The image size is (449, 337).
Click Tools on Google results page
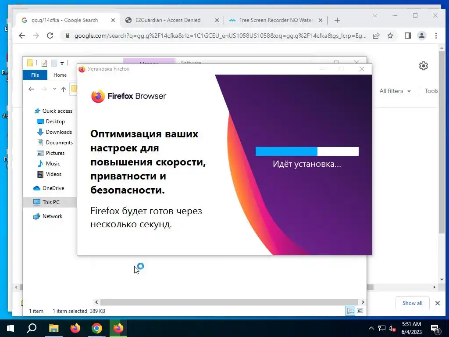[x=431, y=91]
